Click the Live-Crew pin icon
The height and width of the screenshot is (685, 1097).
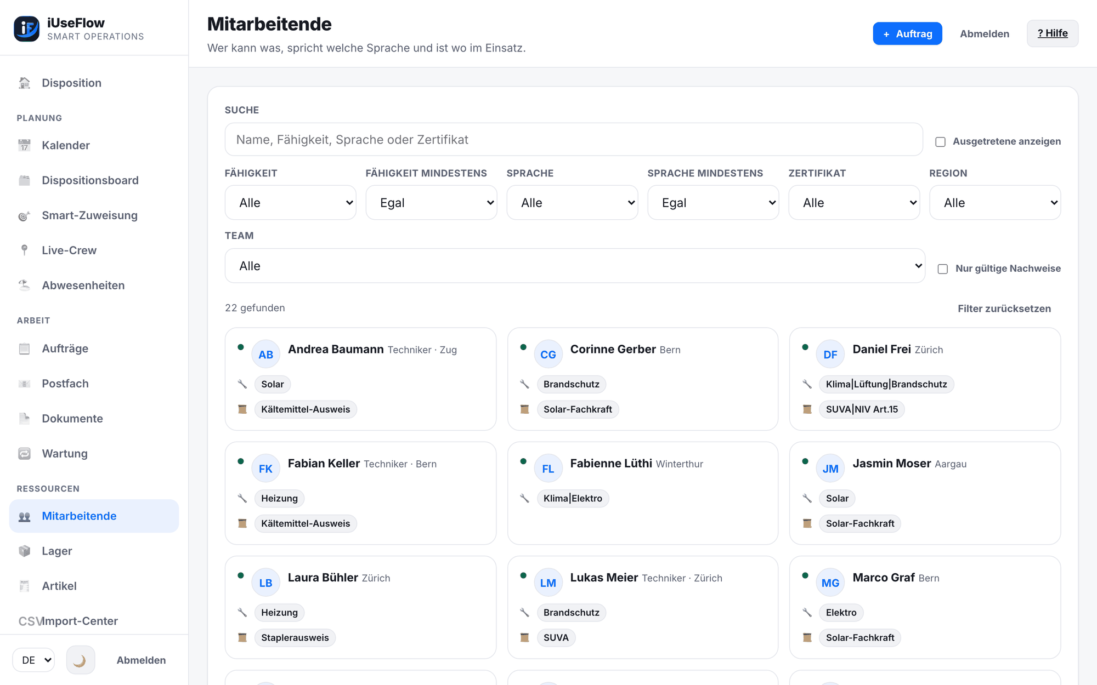[24, 250]
